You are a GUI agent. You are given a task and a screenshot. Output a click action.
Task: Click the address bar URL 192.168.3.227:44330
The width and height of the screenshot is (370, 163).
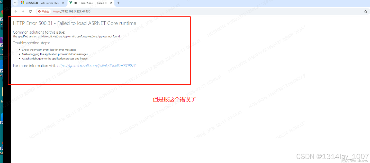point(71,12)
